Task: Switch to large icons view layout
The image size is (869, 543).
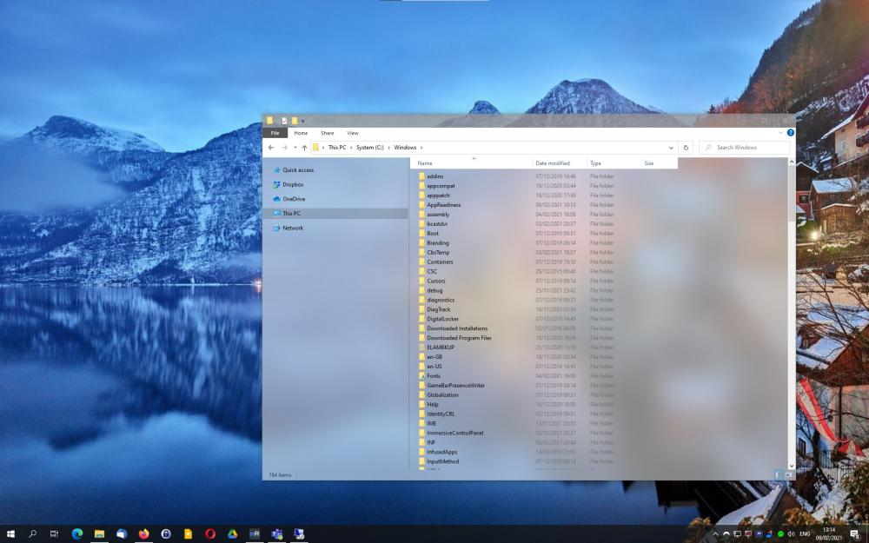Action: 788,475
